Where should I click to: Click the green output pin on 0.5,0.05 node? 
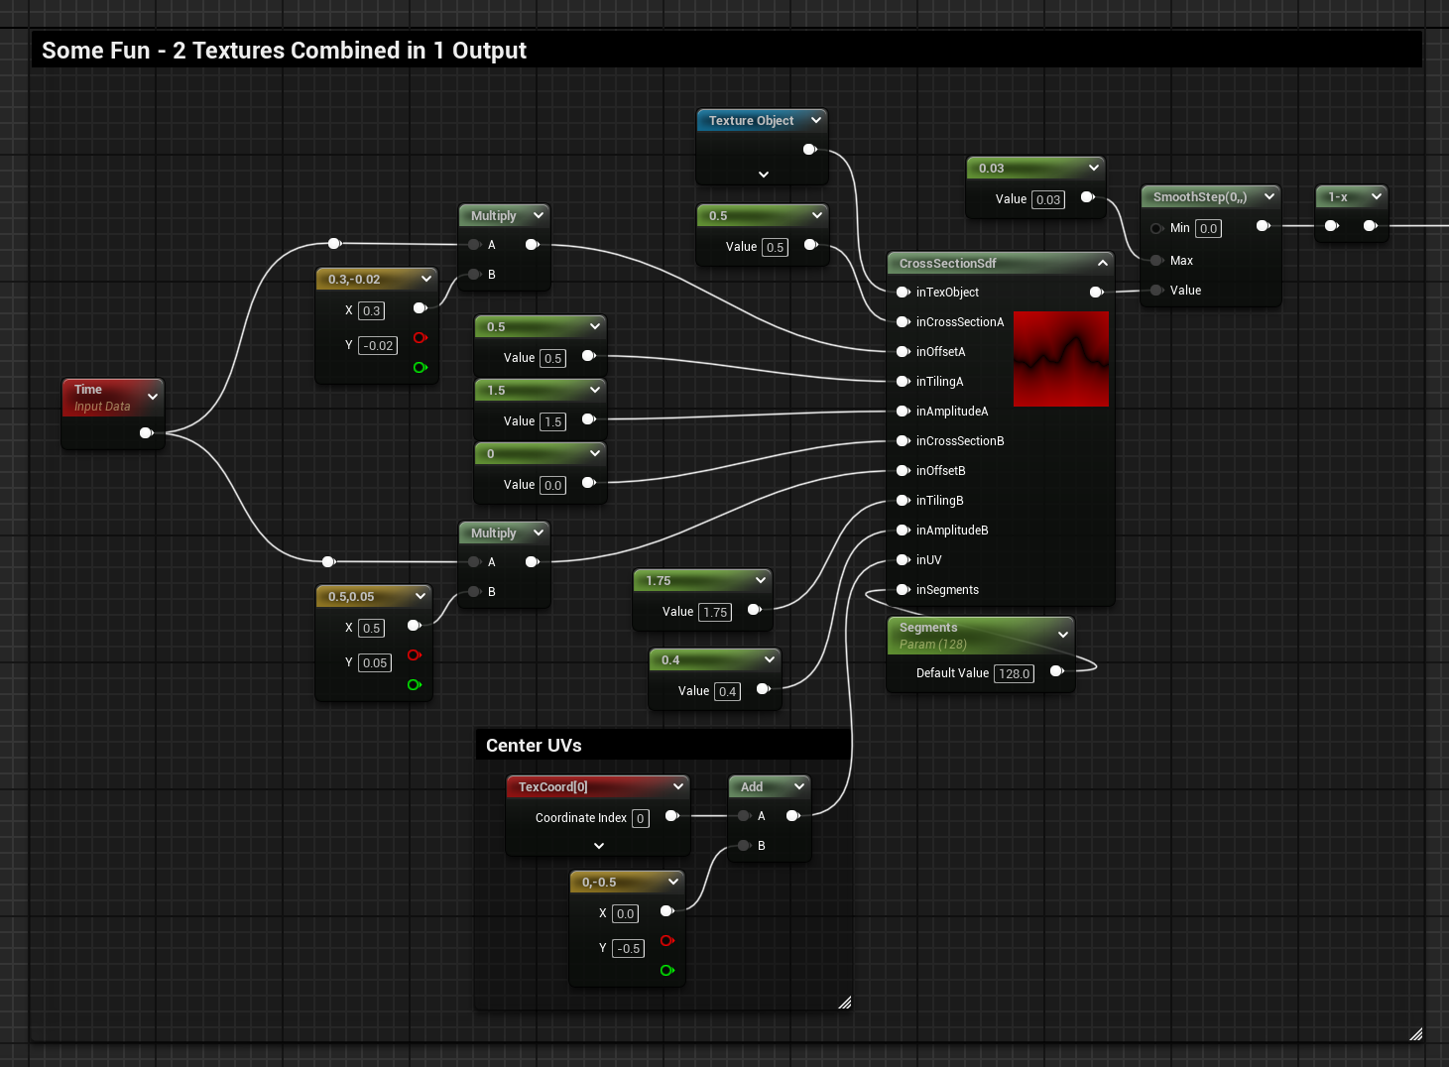[414, 685]
